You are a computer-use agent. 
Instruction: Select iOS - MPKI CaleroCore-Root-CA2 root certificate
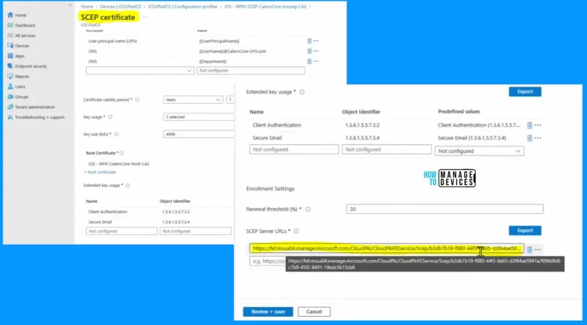pyautogui.click(x=119, y=164)
